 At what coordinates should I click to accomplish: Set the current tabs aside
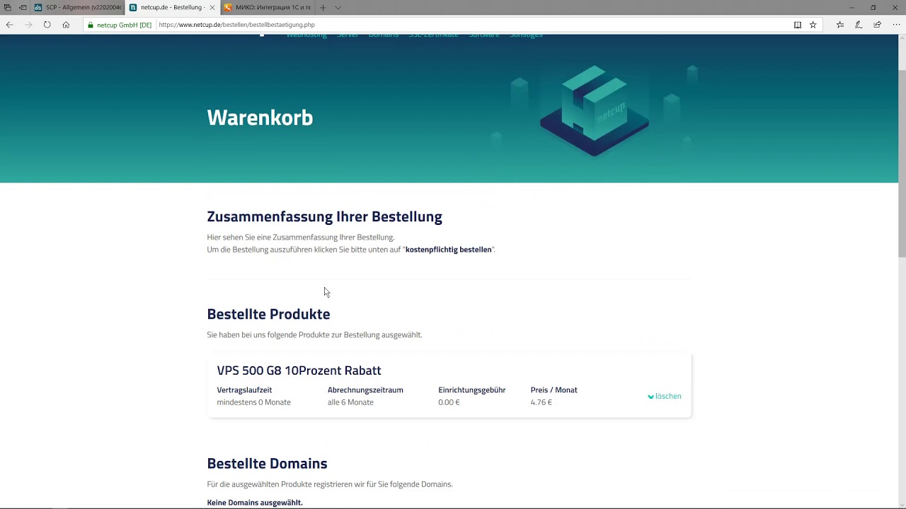pyautogui.click(x=23, y=8)
